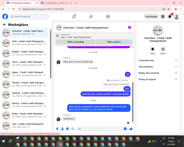
Task: Send a voice clip with microphone icon
Action: pyautogui.click(x=57, y=129)
